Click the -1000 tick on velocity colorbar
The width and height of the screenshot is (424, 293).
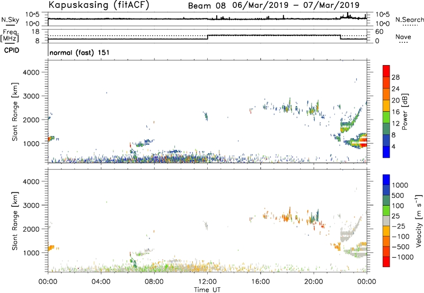click(402, 257)
